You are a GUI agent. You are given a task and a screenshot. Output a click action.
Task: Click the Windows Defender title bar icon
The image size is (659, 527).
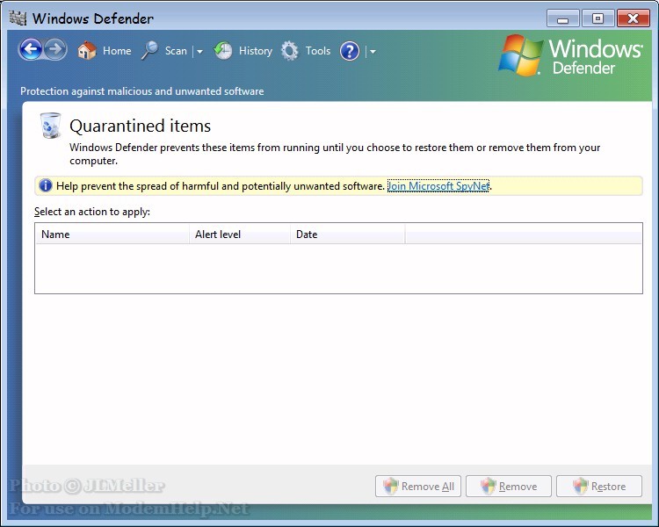(x=18, y=18)
